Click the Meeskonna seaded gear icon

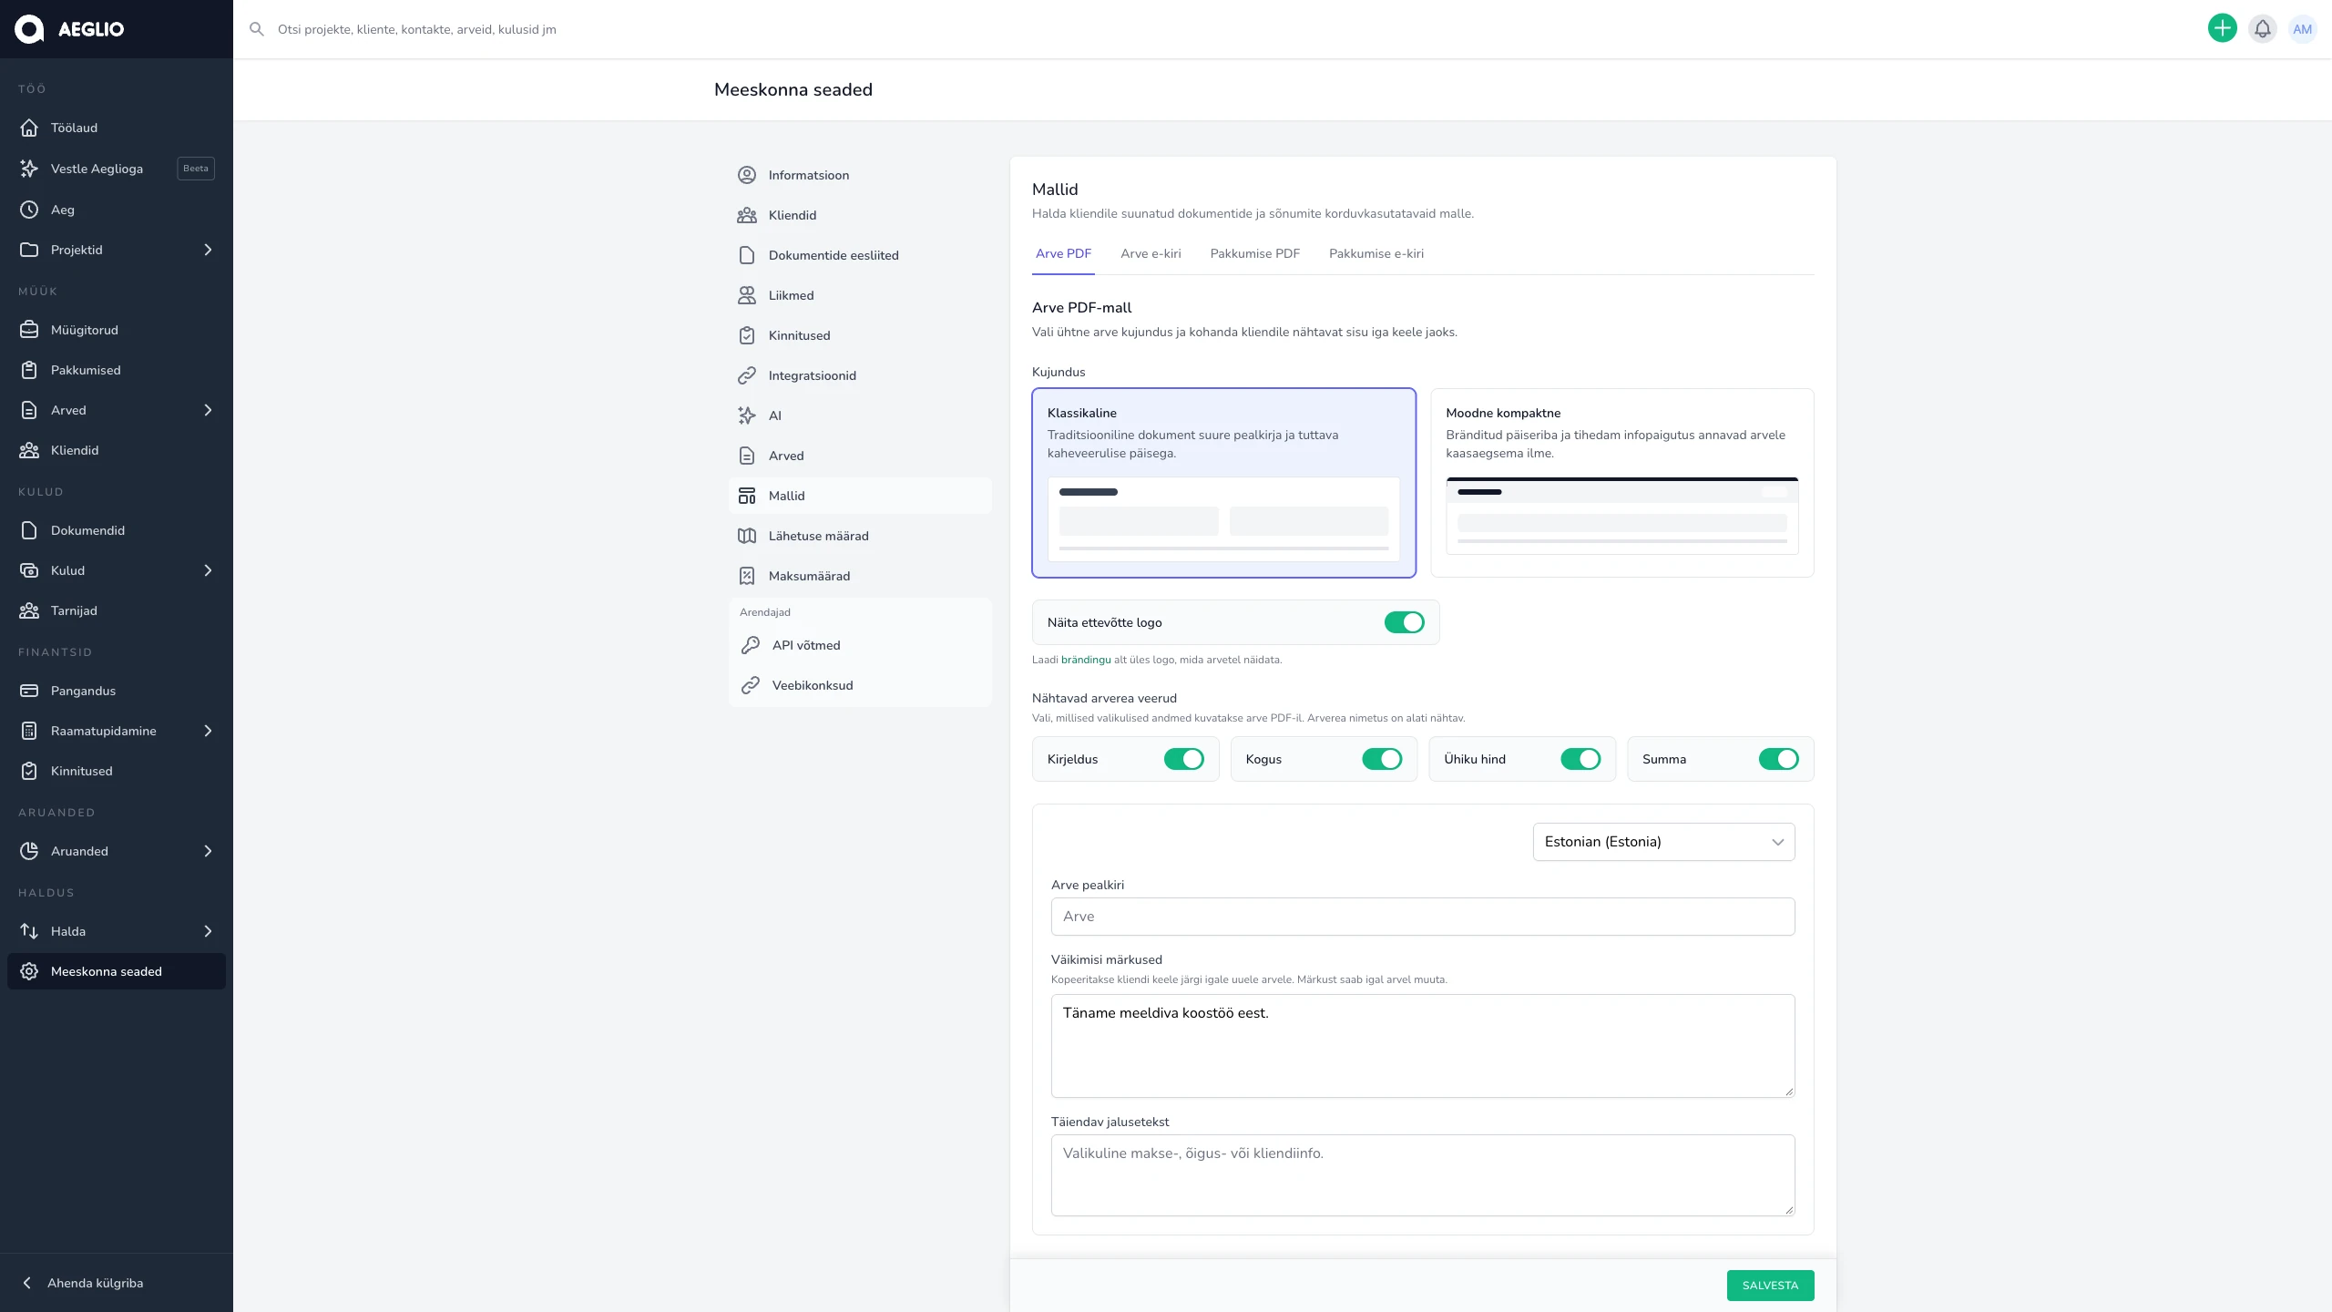(x=29, y=971)
